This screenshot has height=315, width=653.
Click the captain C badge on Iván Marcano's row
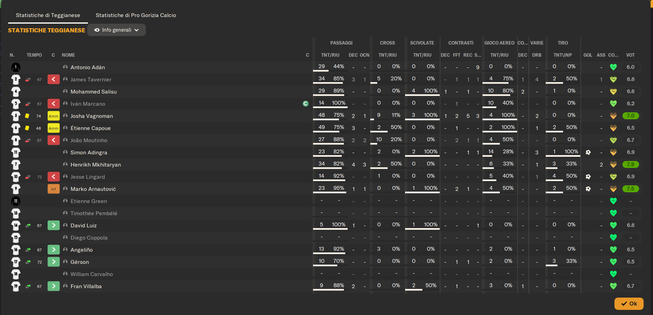click(x=306, y=104)
